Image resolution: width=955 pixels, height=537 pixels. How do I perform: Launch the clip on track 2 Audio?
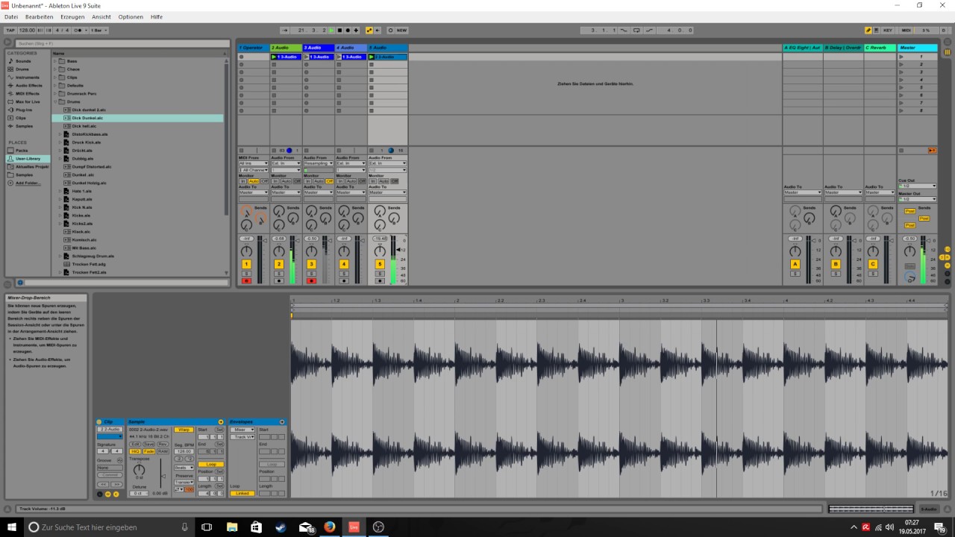click(x=274, y=57)
